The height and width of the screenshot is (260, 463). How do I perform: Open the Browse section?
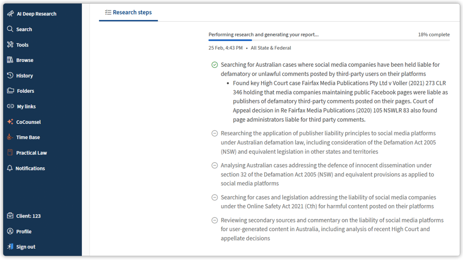point(25,60)
